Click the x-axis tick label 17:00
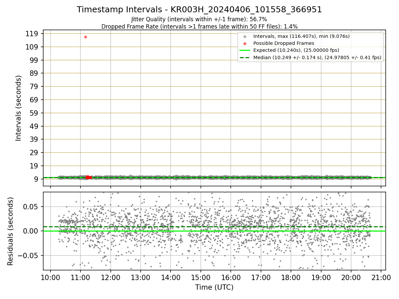 [261, 277]
